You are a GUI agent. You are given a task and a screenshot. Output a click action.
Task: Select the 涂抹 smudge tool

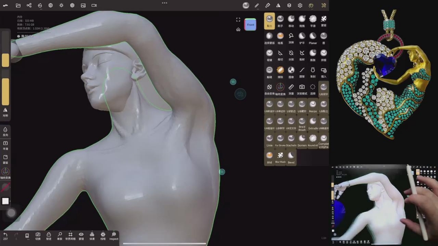coord(291,38)
